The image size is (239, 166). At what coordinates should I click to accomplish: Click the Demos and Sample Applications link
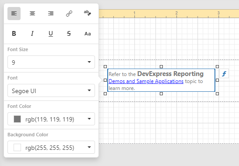tap(146, 81)
